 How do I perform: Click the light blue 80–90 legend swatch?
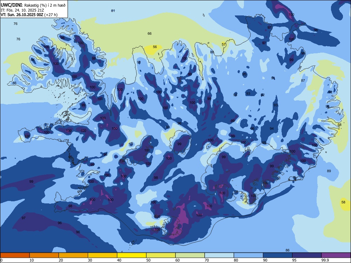click(x=249, y=255)
